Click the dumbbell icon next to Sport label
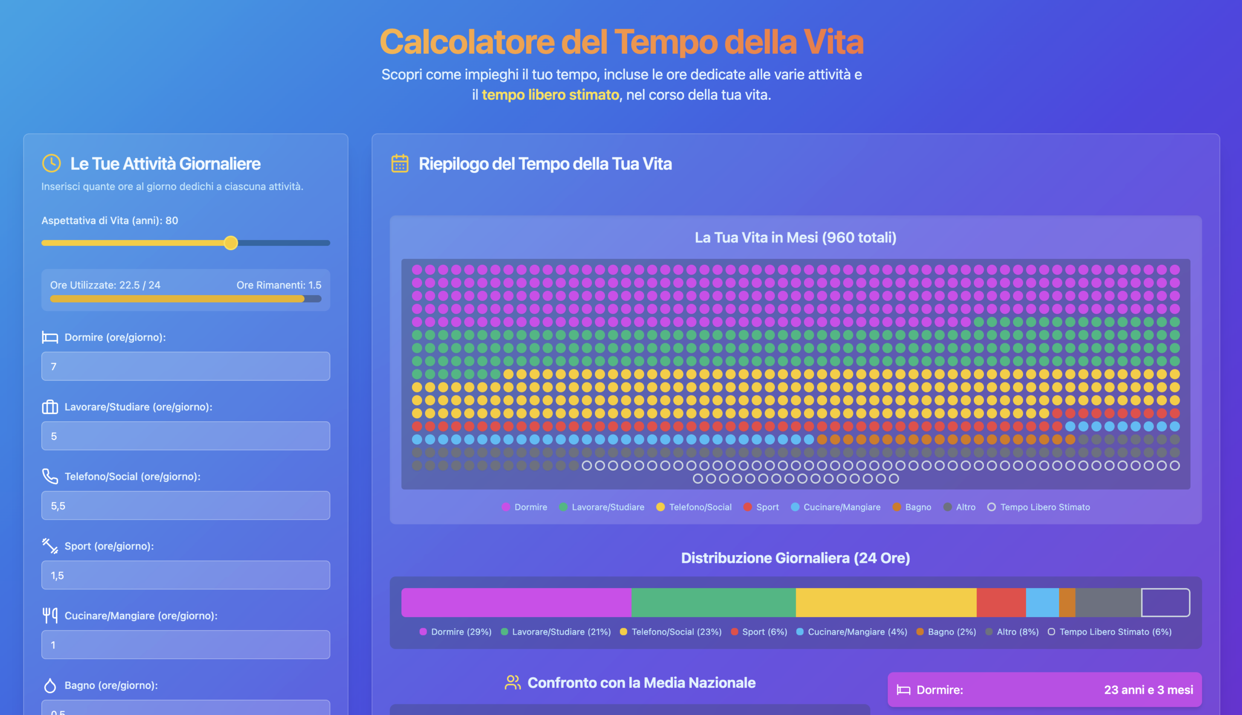 [x=49, y=545]
